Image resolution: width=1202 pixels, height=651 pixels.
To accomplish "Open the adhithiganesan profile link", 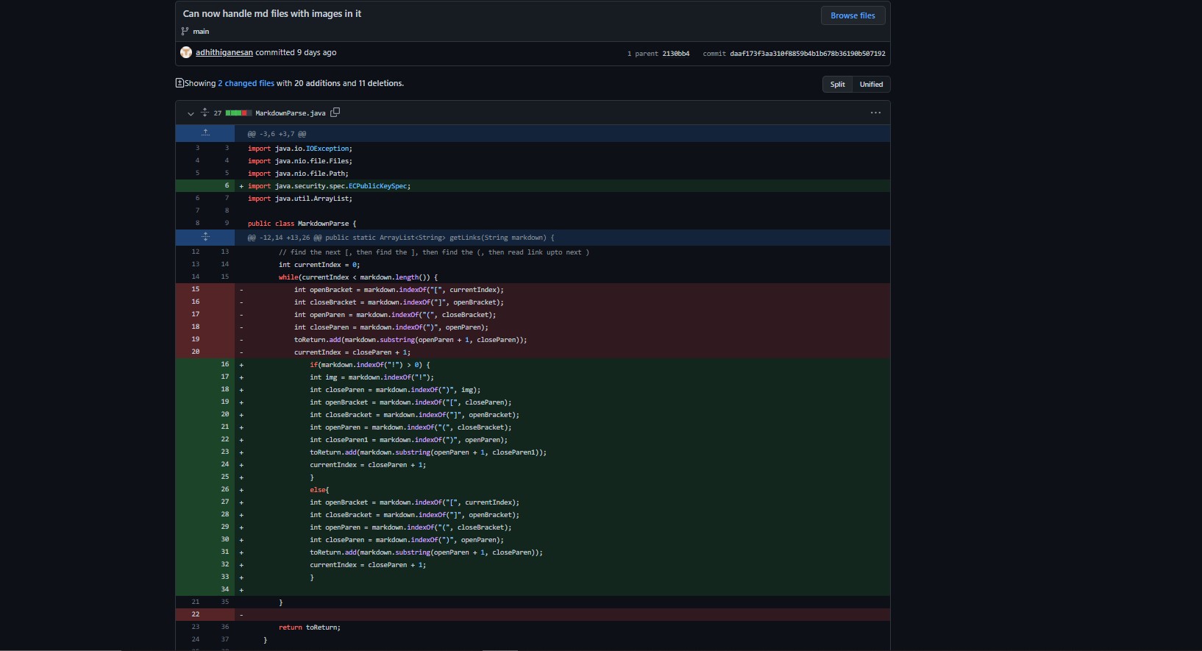I will [x=224, y=52].
